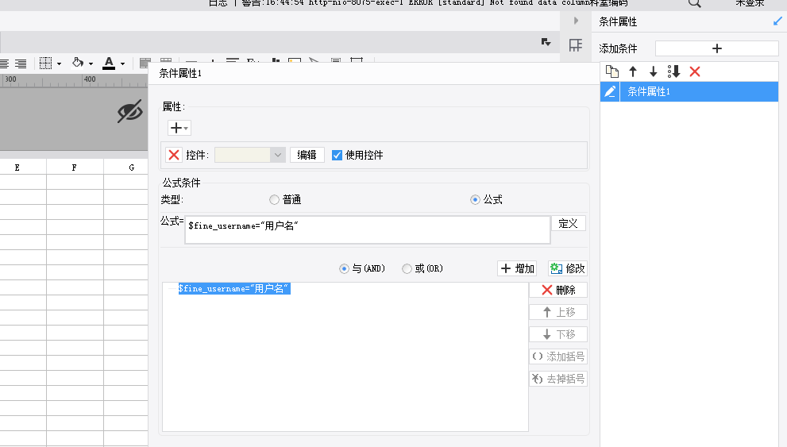Delete condition using red X in list toolbar
787x447 pixels.
click(695, 71)
